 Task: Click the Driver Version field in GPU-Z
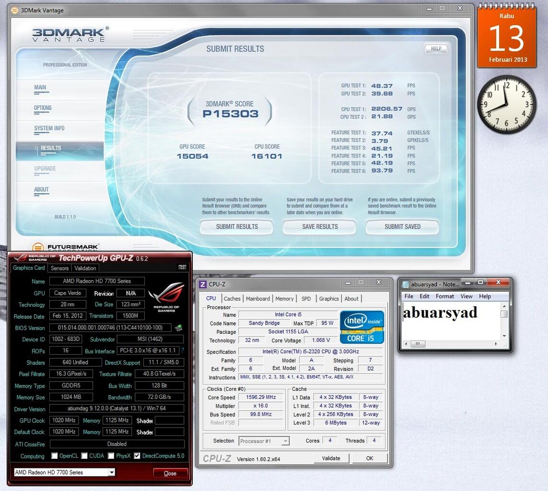[x=117, y=408]
